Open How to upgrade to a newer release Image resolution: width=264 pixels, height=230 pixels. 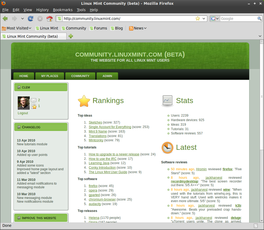tap(114, 154)
